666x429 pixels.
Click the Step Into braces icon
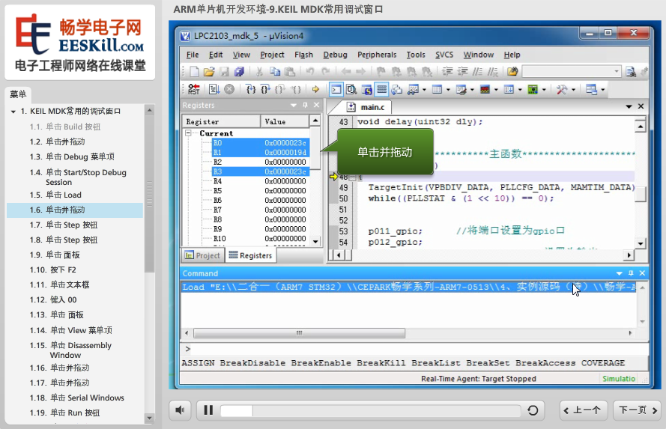(x=251, y=89)
